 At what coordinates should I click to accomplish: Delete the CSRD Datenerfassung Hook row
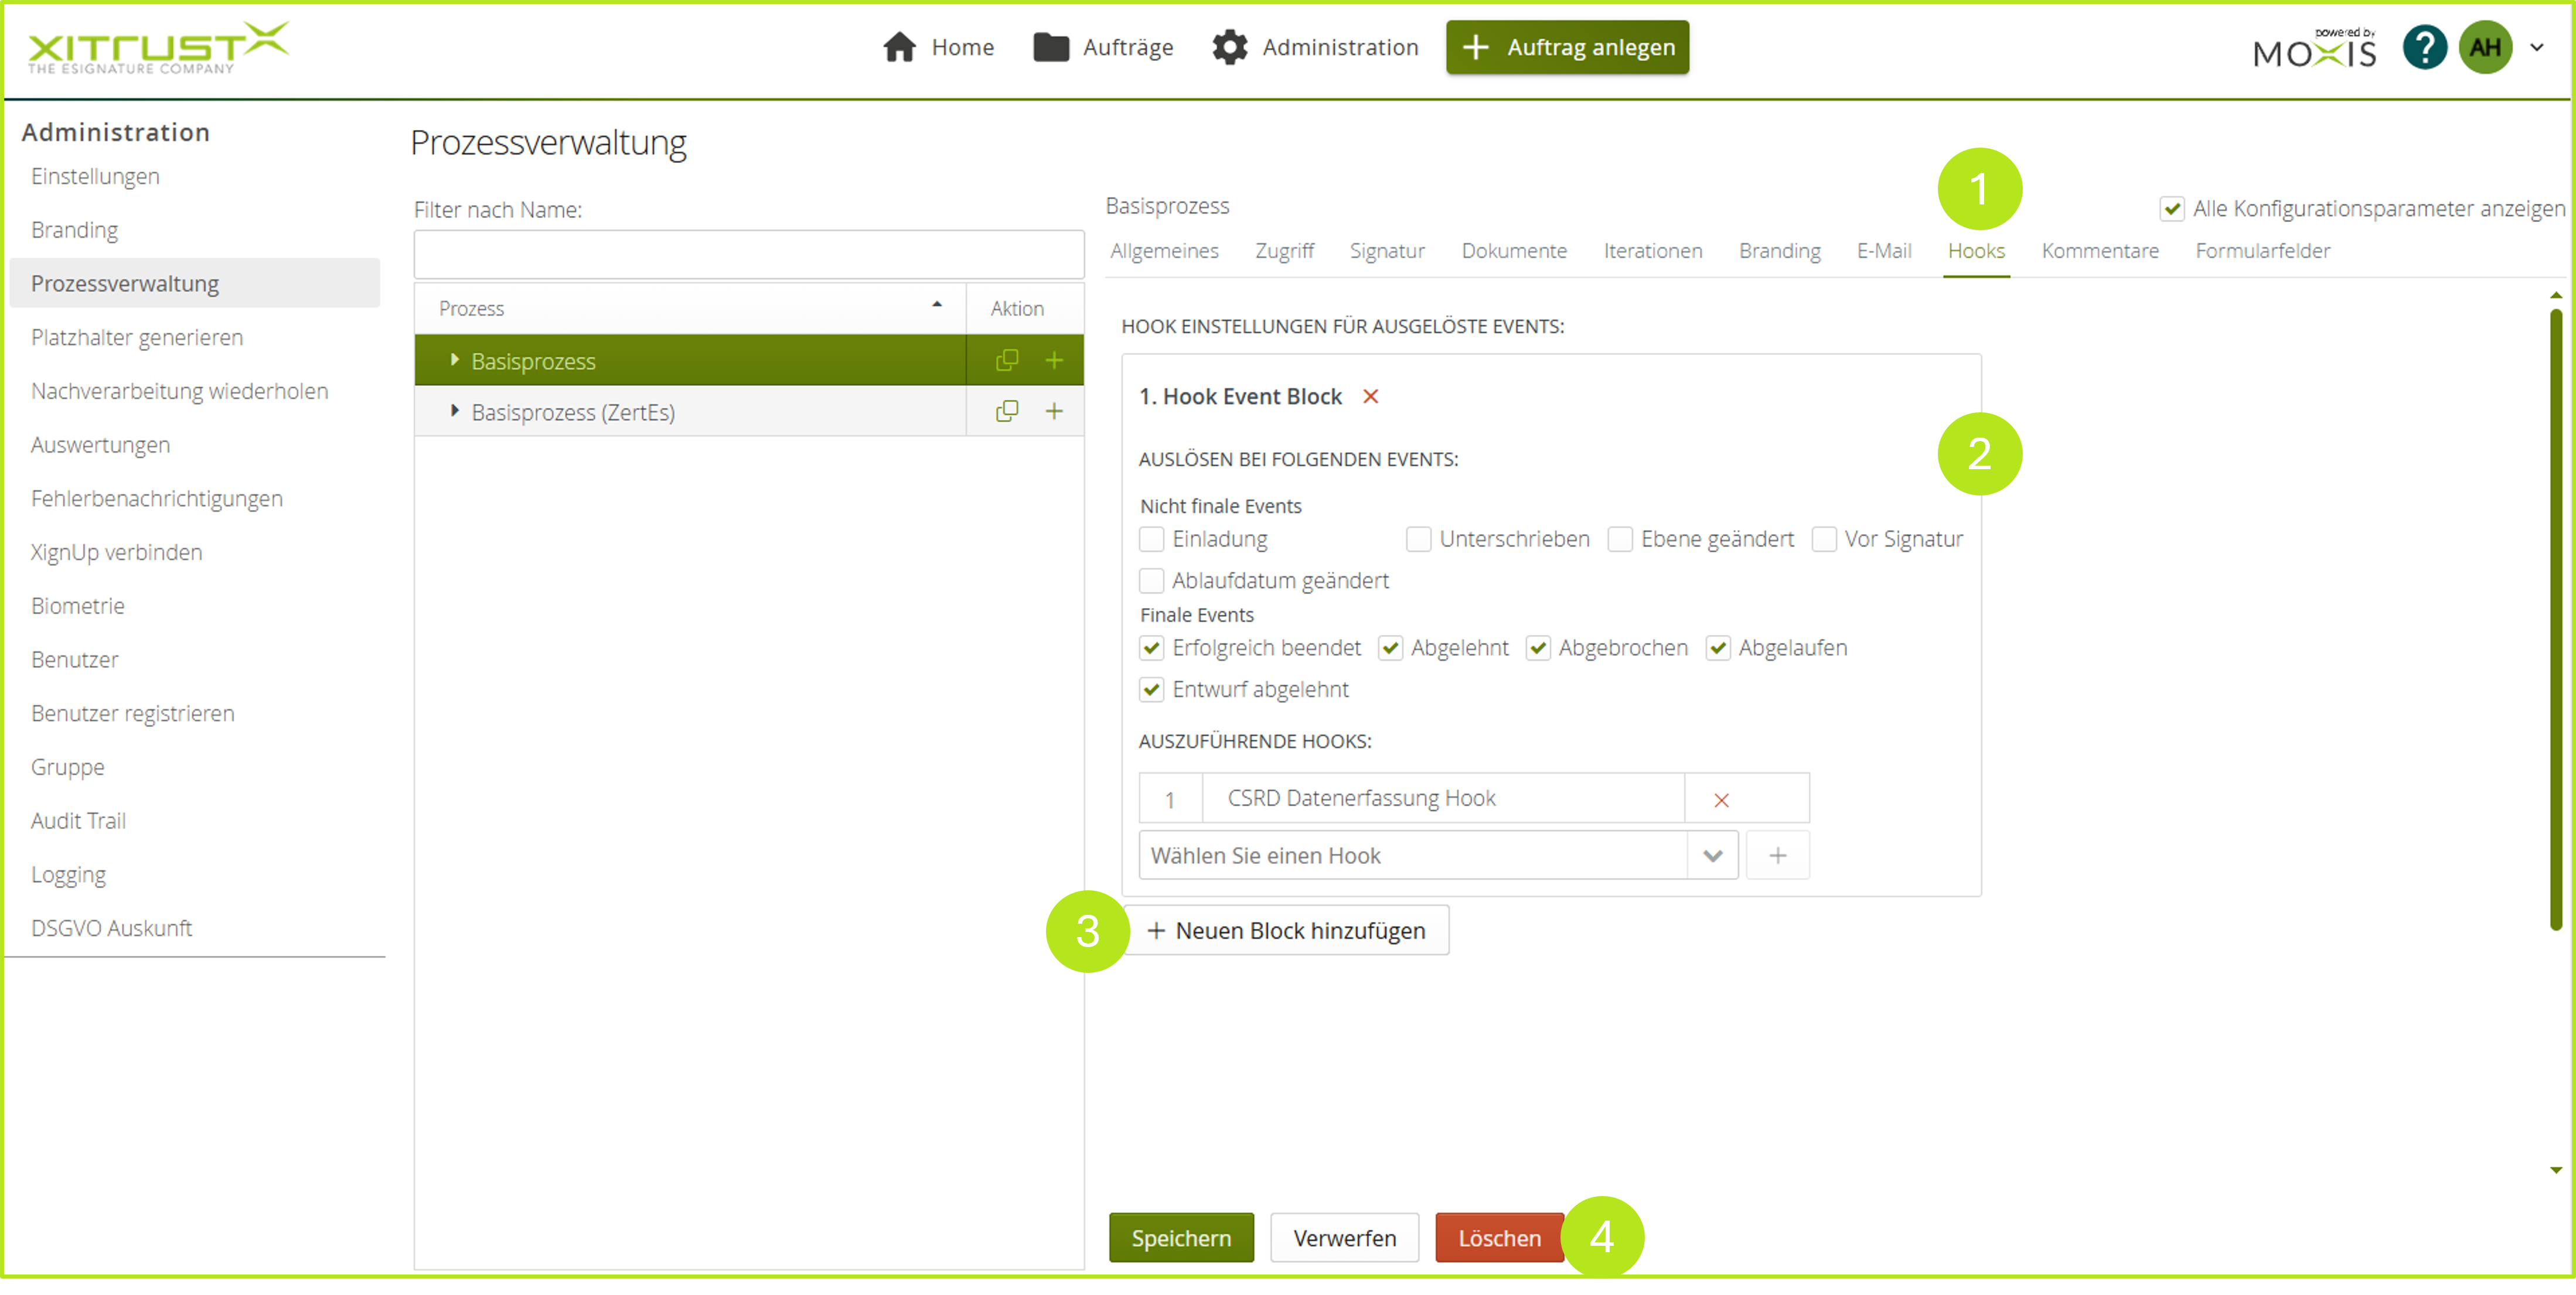point(1720,799)
